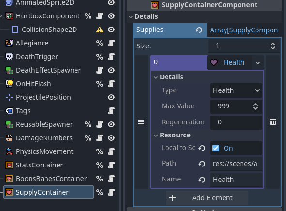286x211 pixels.
Task: Click Add Element button
Action: click(x=207, y=198)
